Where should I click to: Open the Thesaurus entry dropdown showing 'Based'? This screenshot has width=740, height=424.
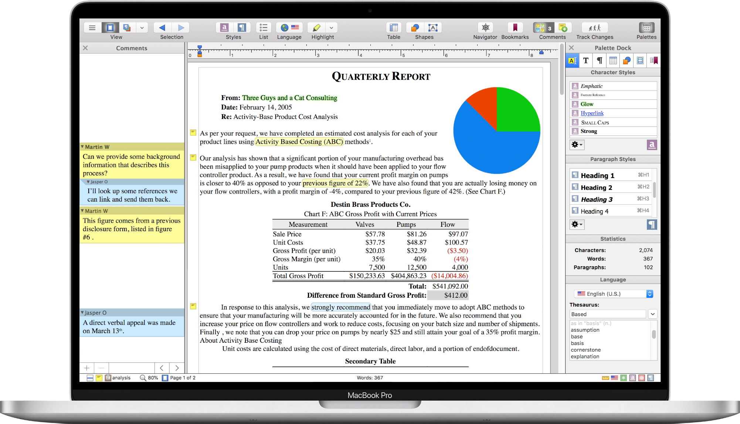click(653, 314)
